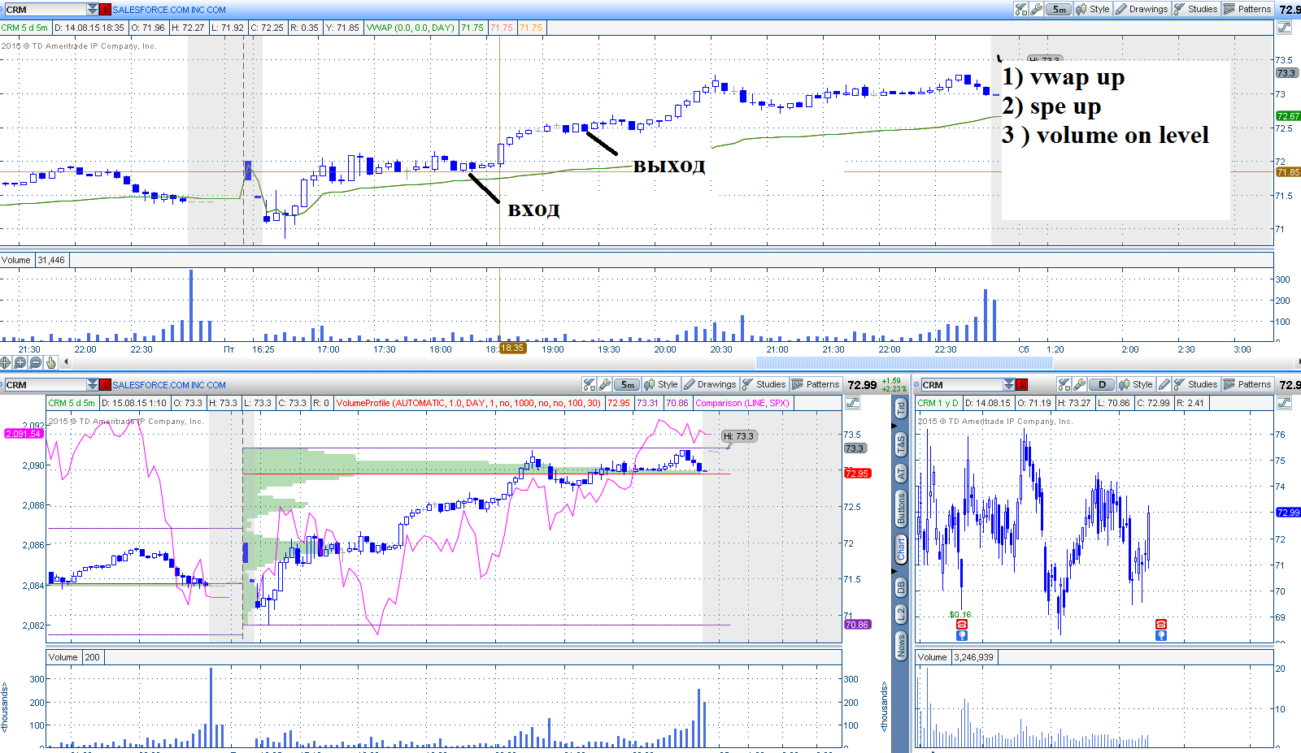Viewport: 1301px width, 753px height.
Task: Switch to Trd sidebar tab
Action: coord(901,410)
